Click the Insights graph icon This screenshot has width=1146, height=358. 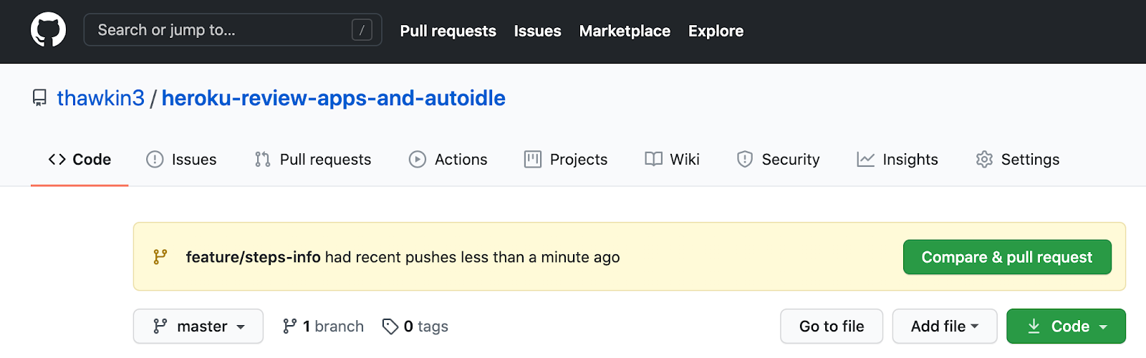[x=865, y=160]
